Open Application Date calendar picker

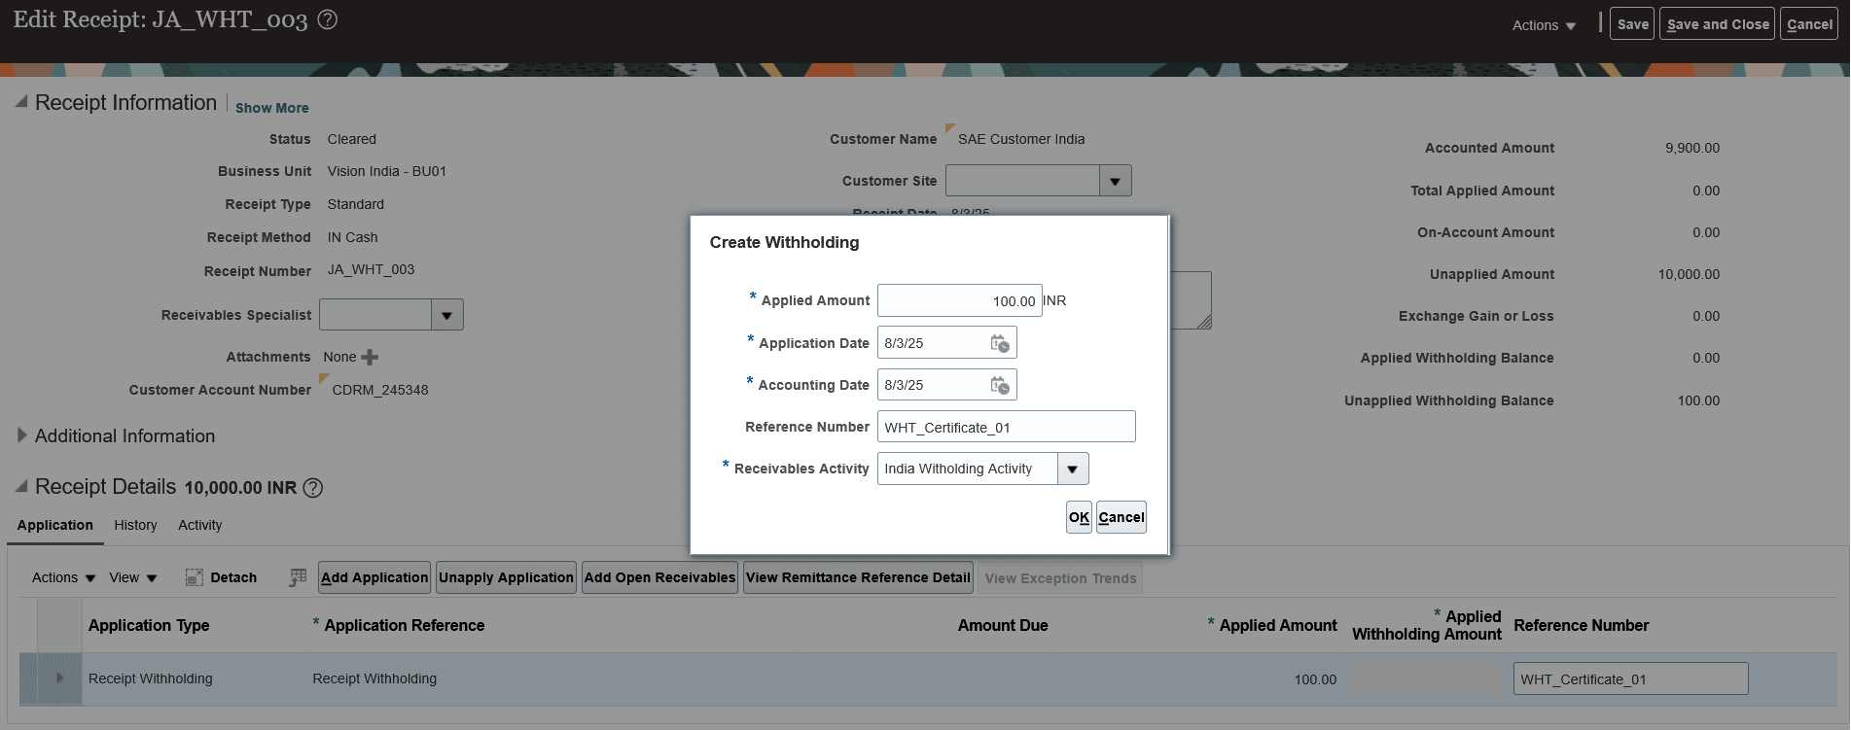[1000, 343]
